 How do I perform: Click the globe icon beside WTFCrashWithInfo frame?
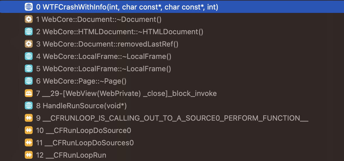click(x=28, y=7)
